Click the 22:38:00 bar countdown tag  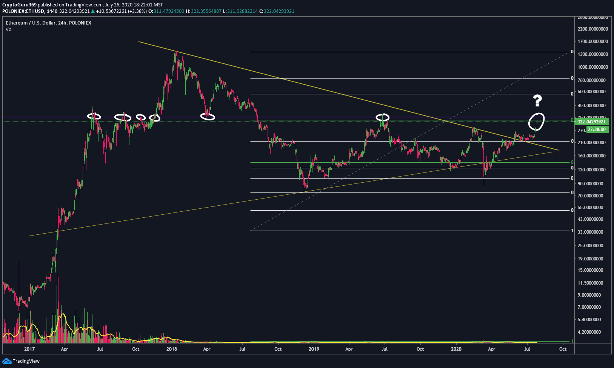[597, 129]
